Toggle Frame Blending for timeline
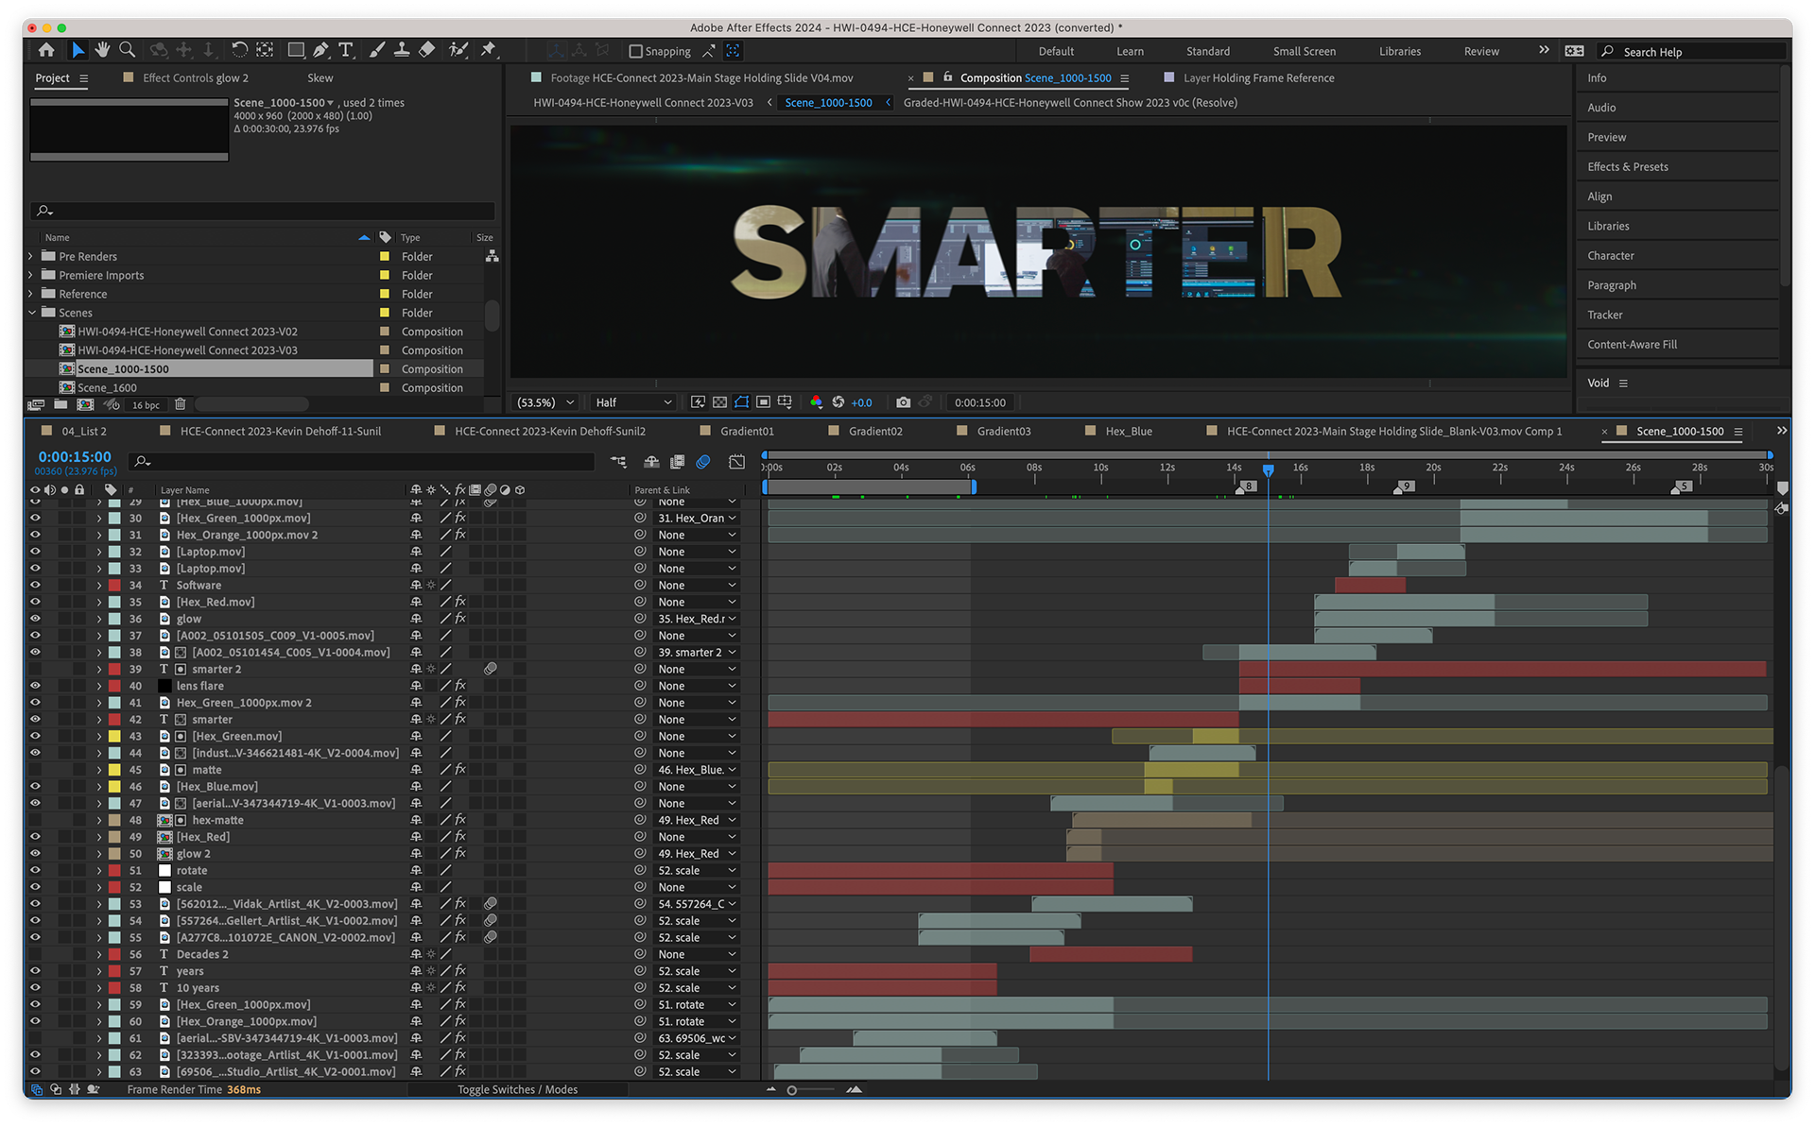The height and width of the screenshot is (1126, 1815). tap(678, 462)
